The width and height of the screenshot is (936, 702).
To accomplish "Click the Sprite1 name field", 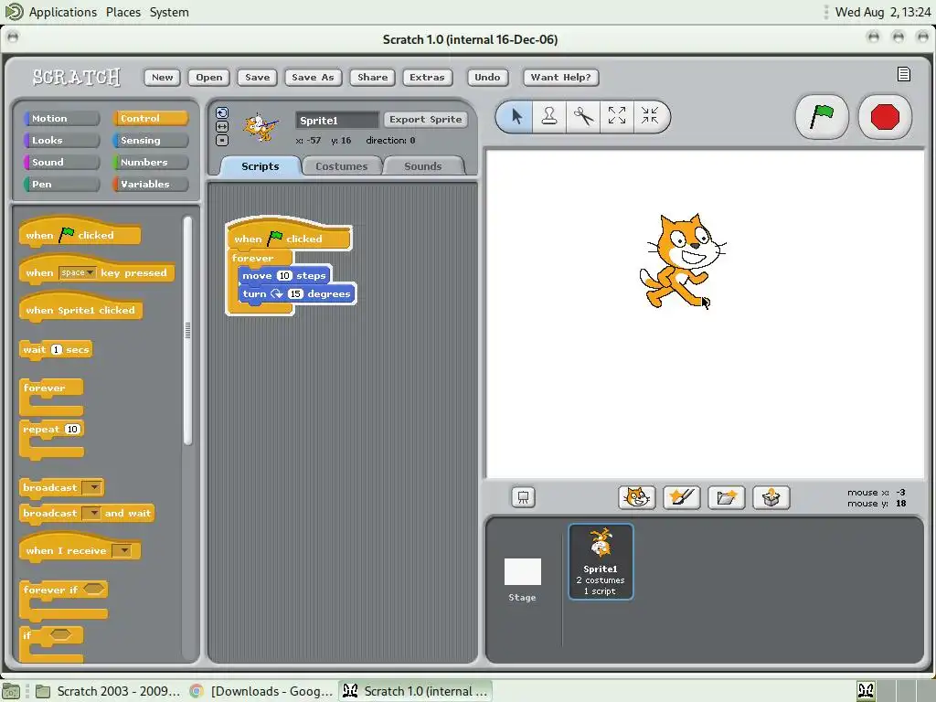I will click(x=337, y=120).
